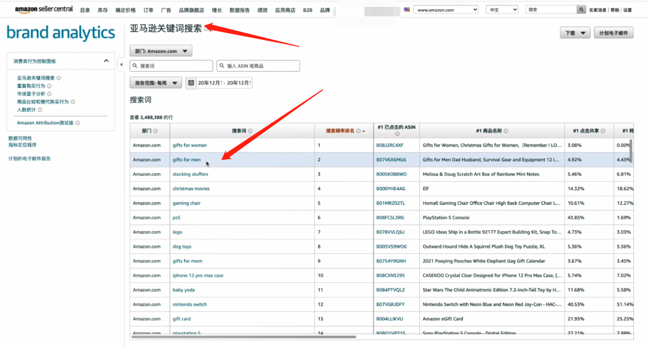Open 市场篮子分析 sidebar link
The height and width of the screenshot is (353, 656).
(x=31, y=94)
